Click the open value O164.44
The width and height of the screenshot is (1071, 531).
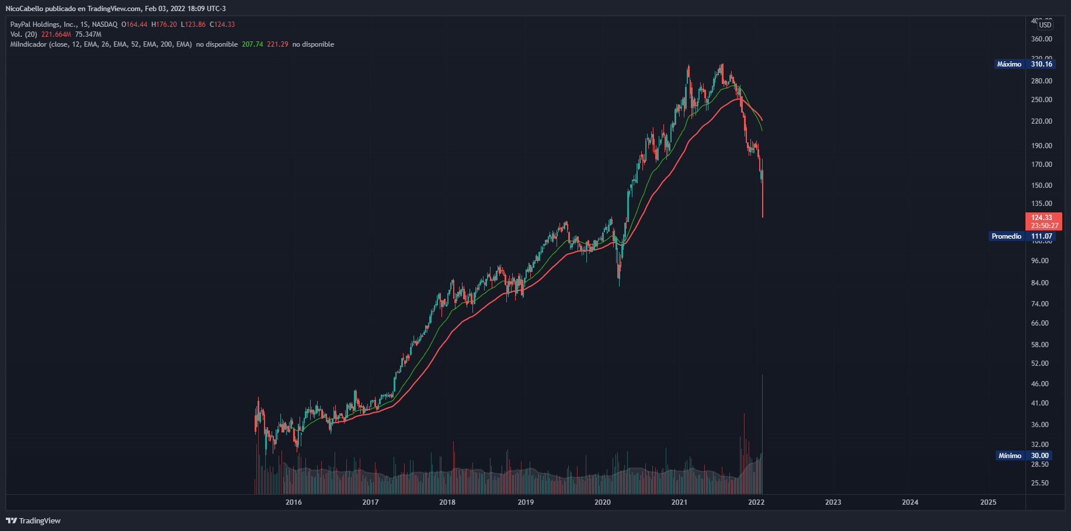(x=134, y=25)
